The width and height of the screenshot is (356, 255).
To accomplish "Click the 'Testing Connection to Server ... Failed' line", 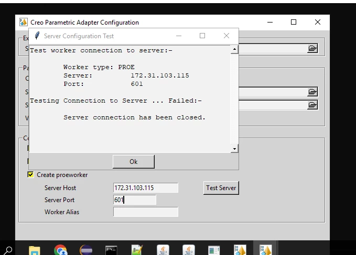I will pyautogui.click(x=115, y=101).
